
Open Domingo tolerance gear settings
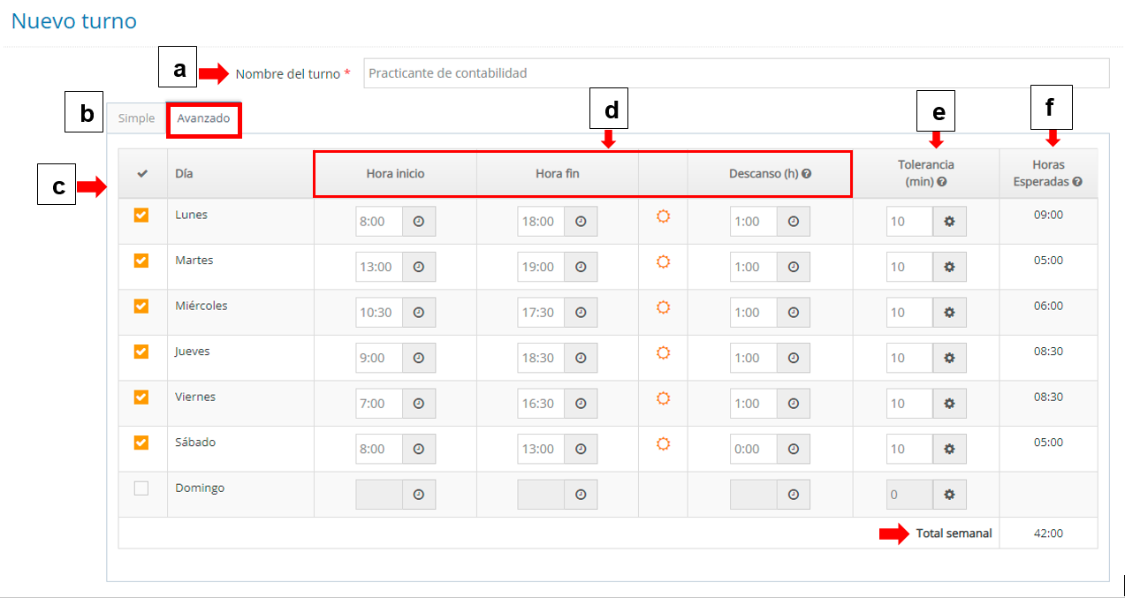coord(949,495)
